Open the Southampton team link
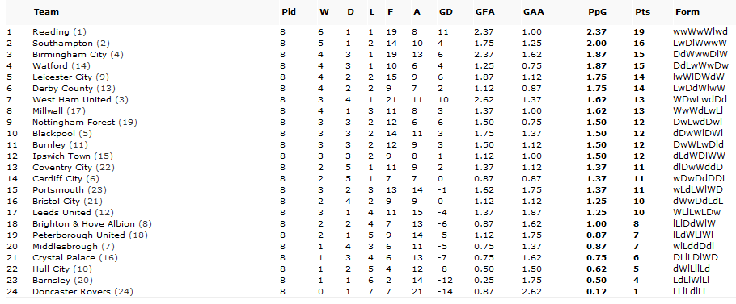Image resolution: width=736 pixels, height=304 pixels. tap(63, 44)
